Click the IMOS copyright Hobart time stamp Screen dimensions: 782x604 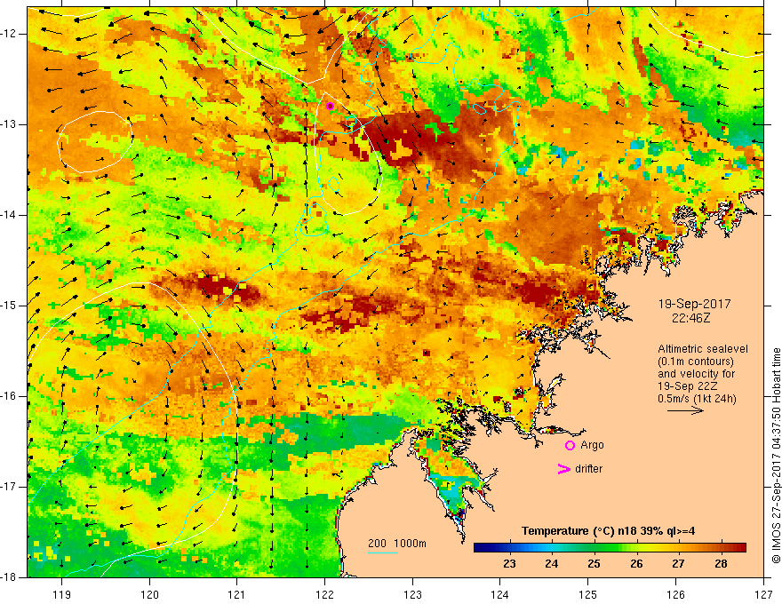pyautogui.click(x=776, y=456)
